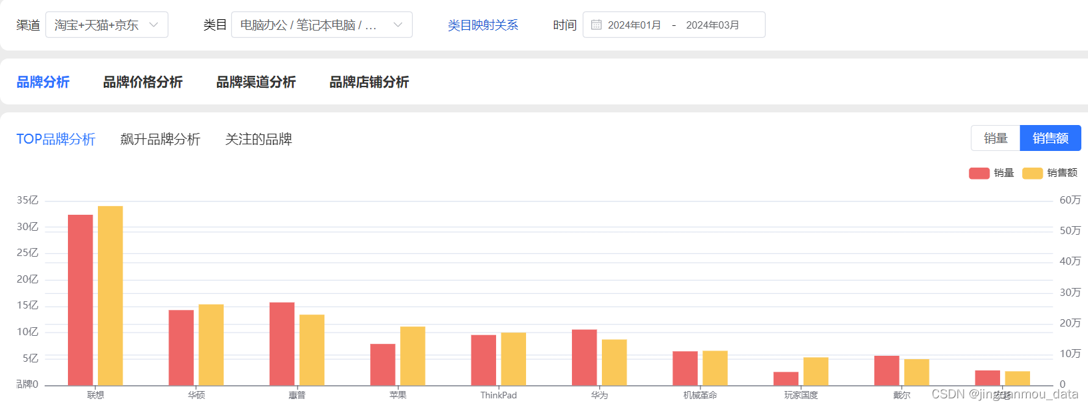Open the 渠道 channel dropdown

(107, 25)
